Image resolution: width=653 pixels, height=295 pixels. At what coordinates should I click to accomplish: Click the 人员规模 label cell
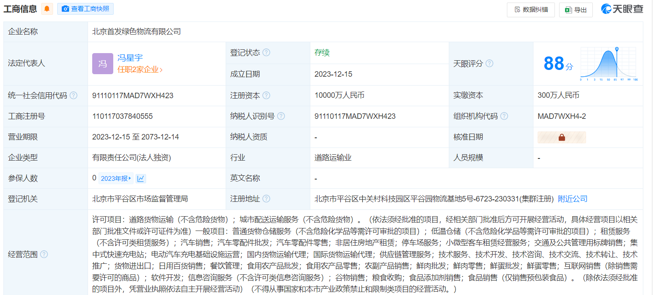[491, 158]
